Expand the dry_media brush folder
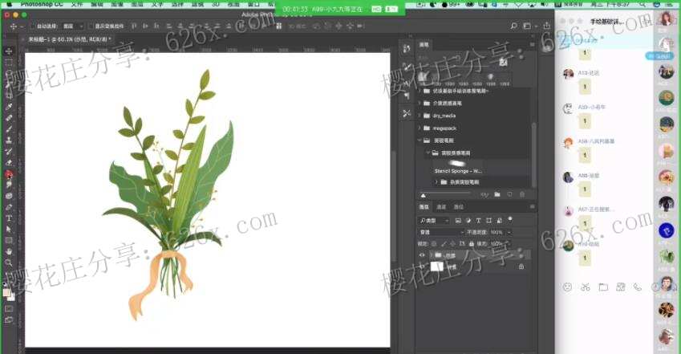Image resolution: width=681 pixels, height=354 pixels. (420, 116)
